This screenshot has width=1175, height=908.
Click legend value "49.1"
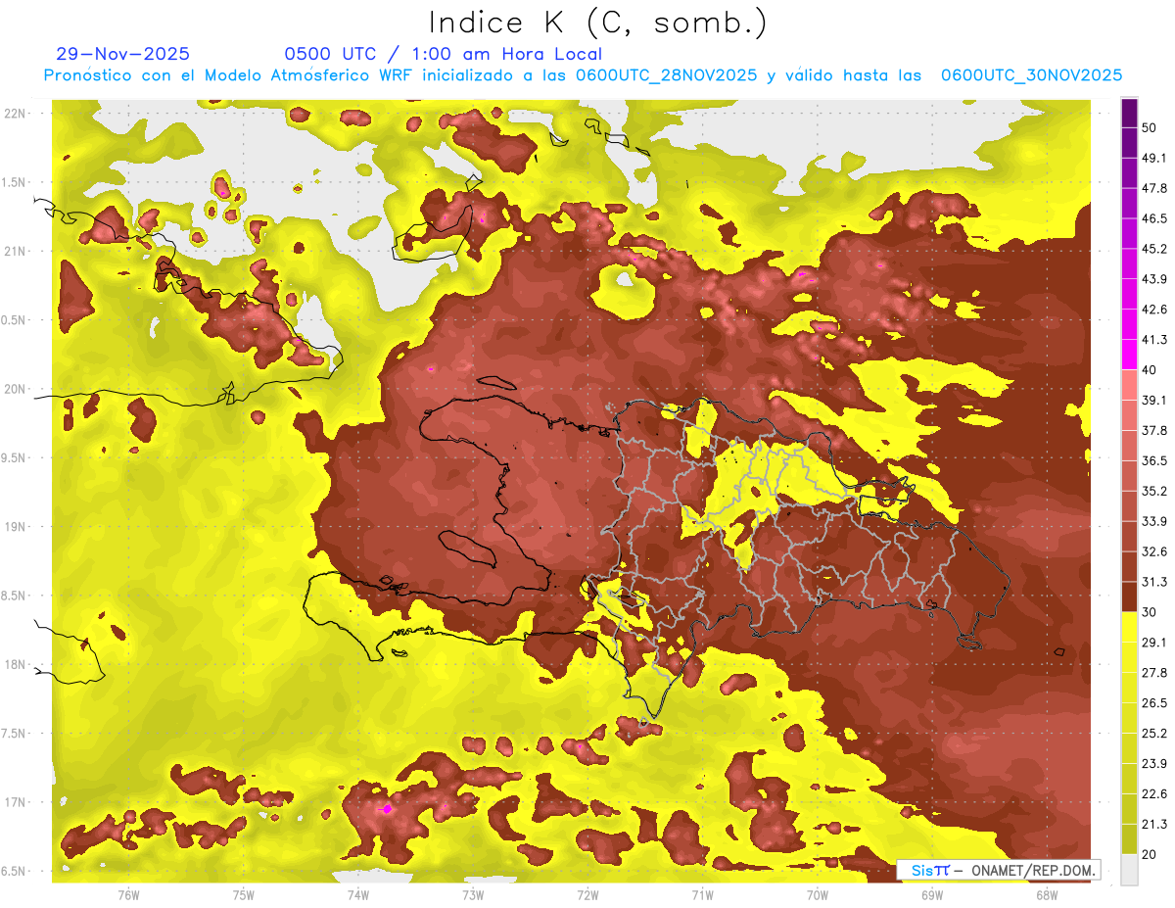1152,158
